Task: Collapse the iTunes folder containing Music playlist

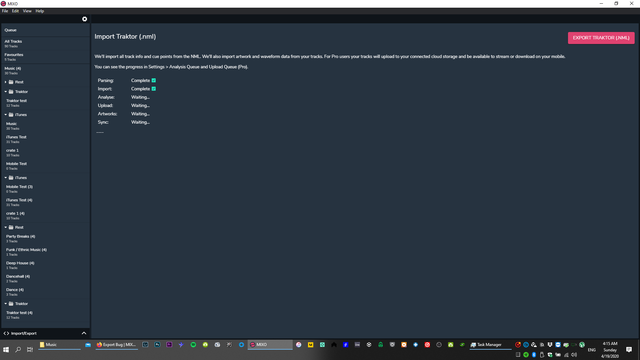Action: pos(6,115)
